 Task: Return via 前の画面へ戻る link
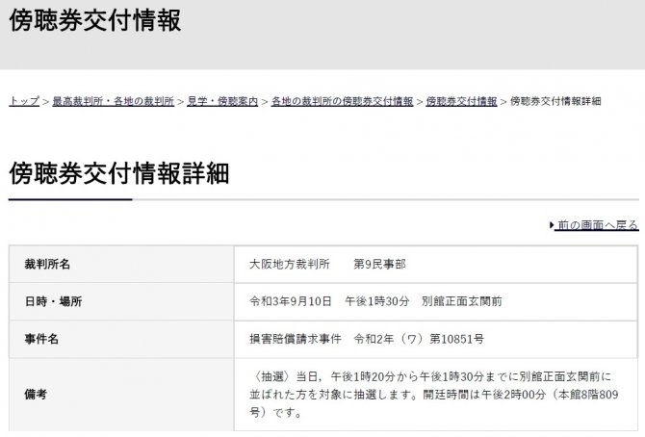click(x=597, y=225)
